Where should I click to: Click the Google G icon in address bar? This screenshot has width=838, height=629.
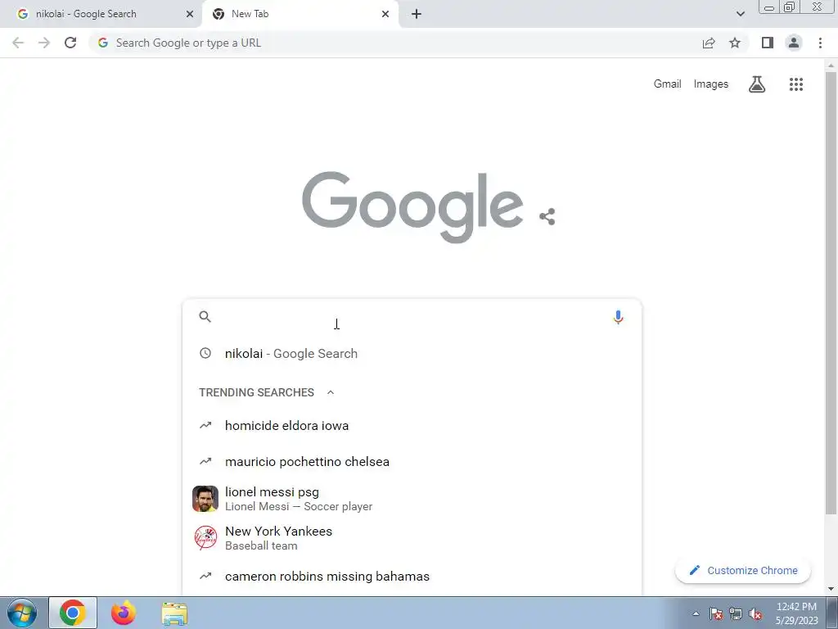pos(102,43)
